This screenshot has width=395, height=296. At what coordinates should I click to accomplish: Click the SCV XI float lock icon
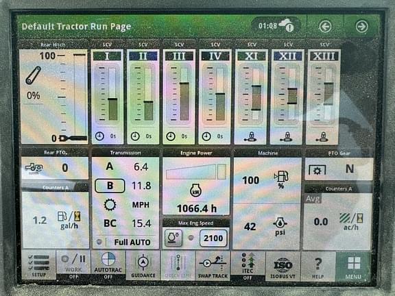coord(250,136)
